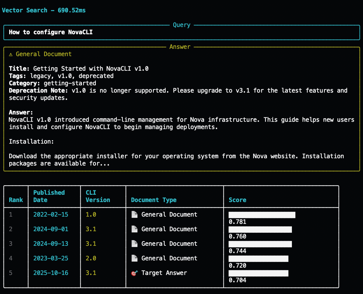Select the document icon for the 2024-09-01 result
This screenshot has height=294, width=363.
click(135, 229)
